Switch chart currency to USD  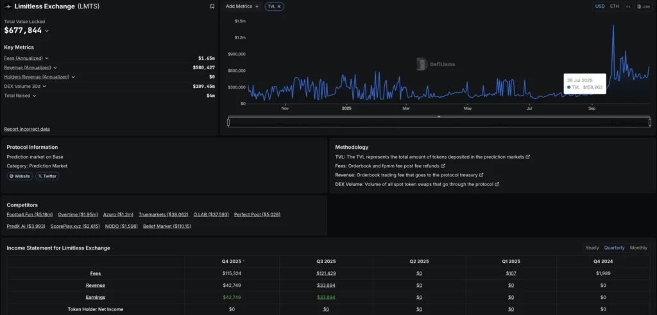point(600,6)
